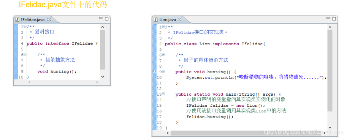Collapse the line 1 Javadoc comment in Lion.java
Image resolution: width=347 pixels, height=139 pixels.
click(x=163, y=27)
